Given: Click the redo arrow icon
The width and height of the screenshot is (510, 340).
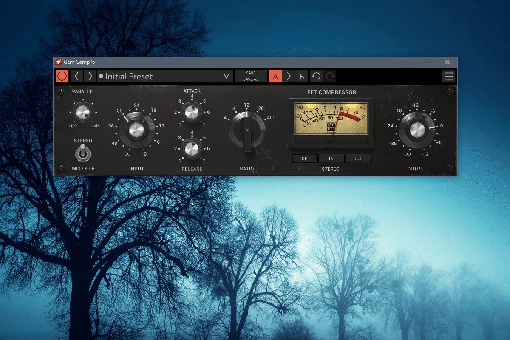Looking at the screenshot, I should click(x=330, y=76).
